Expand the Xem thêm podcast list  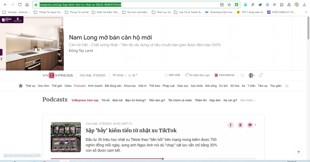click(248, 100)
